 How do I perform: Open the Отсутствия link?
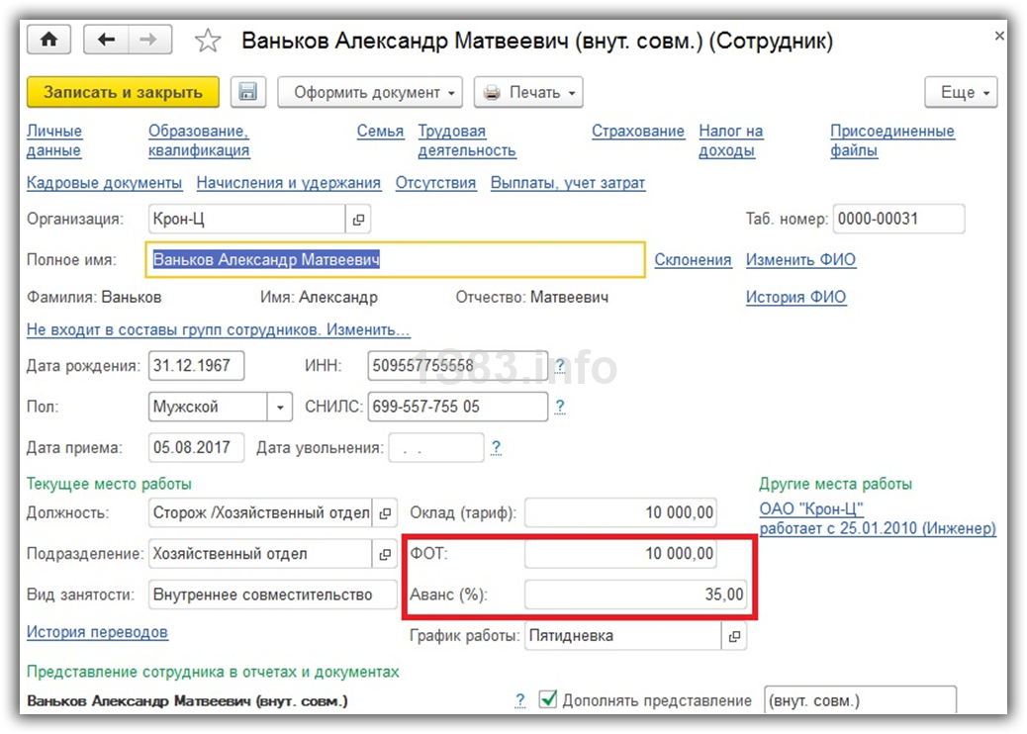click(435, 183)
